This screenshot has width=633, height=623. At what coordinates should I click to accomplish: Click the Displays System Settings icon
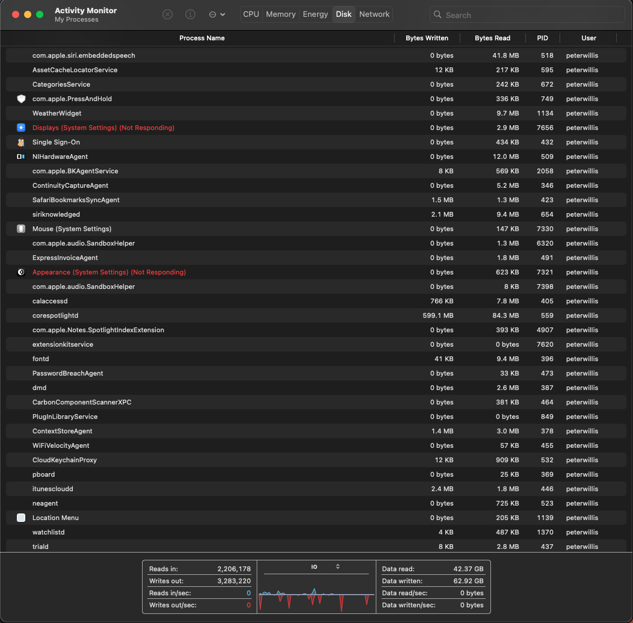point(21,128)
